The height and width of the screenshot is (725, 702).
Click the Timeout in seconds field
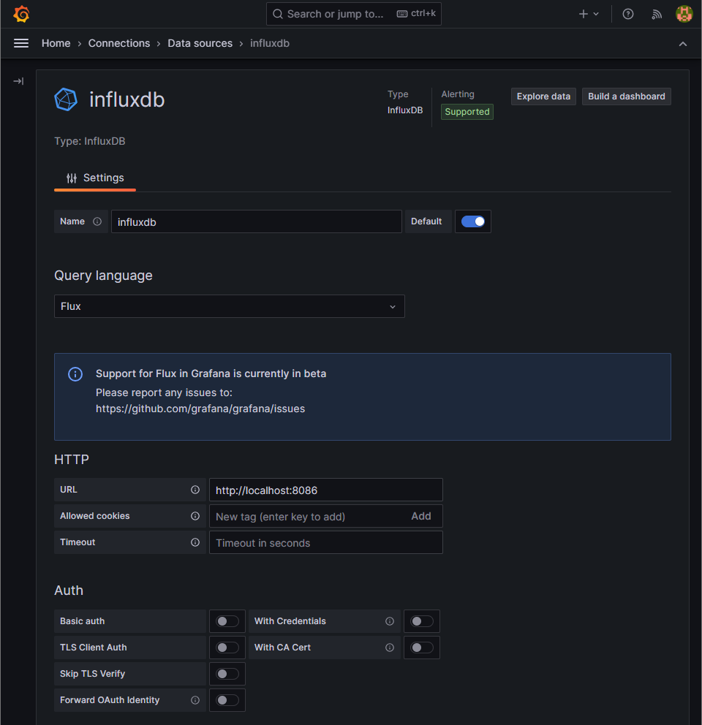point(326,543)
